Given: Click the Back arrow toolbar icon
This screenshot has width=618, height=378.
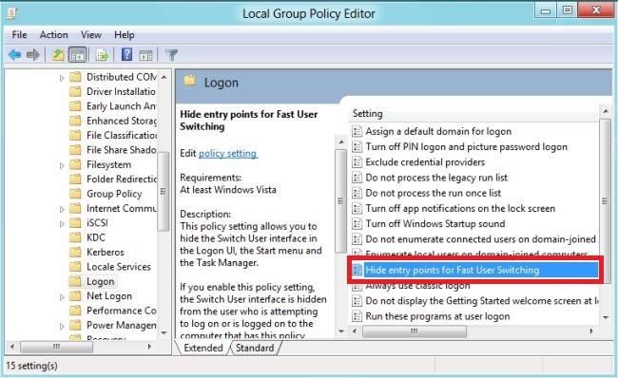Looking at the screenshot, I should click(14, 54).
